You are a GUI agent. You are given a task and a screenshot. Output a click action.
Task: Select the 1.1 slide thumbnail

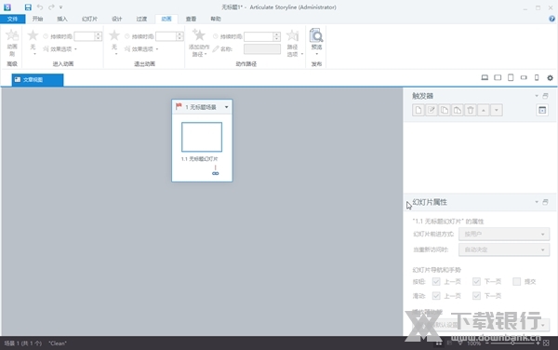click(x=202, y=137)
